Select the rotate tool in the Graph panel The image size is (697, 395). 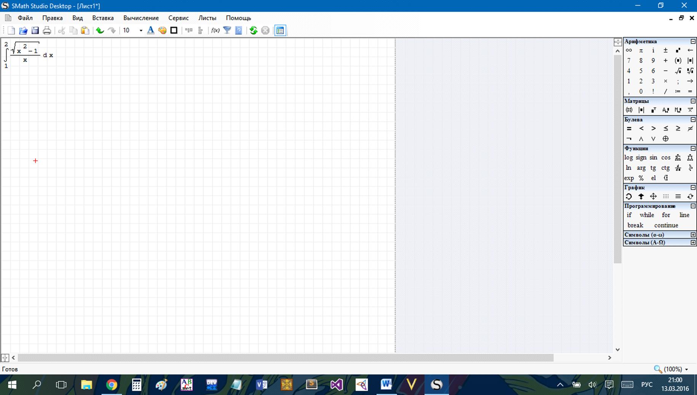(629, 197)
